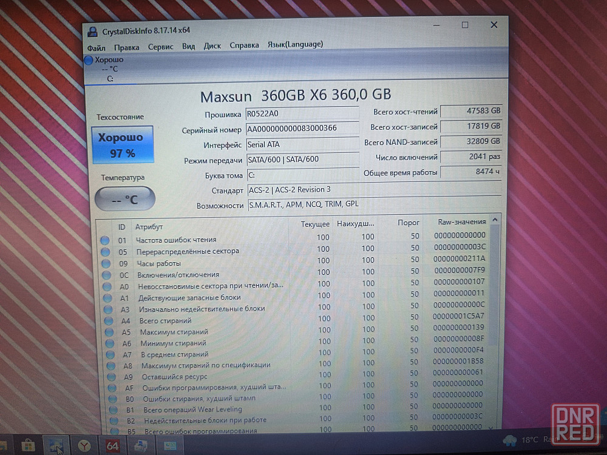Click the CrystalDiskInfo taskbar icon right of AIDA64

pos(141,446)
